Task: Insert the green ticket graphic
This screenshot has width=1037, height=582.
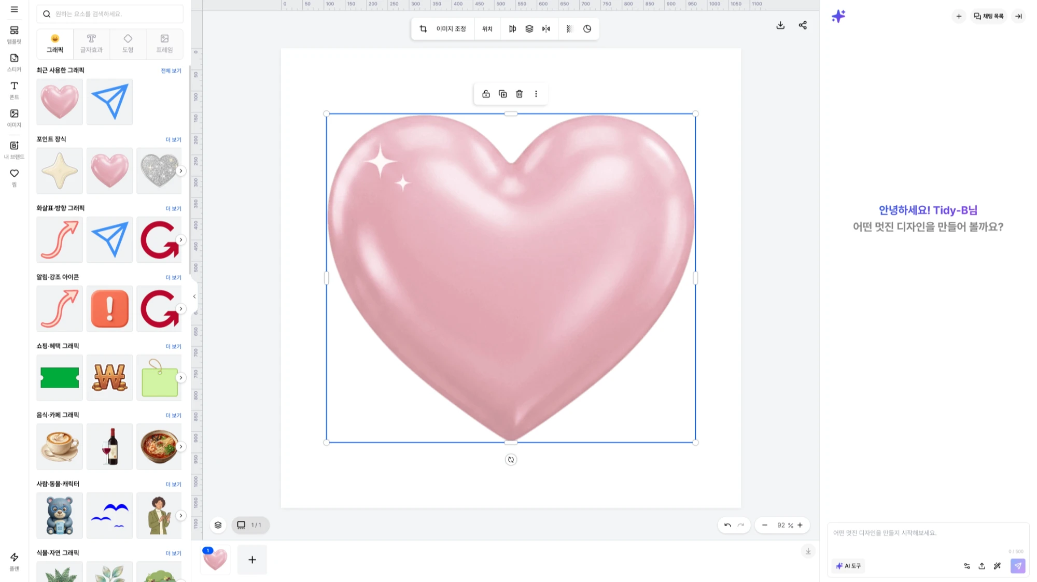Action: (60, 378)
